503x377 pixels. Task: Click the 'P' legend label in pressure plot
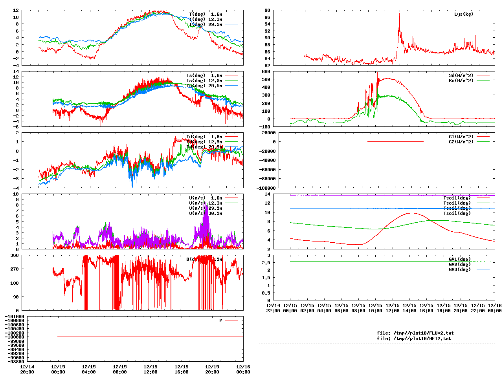point(221,320)
